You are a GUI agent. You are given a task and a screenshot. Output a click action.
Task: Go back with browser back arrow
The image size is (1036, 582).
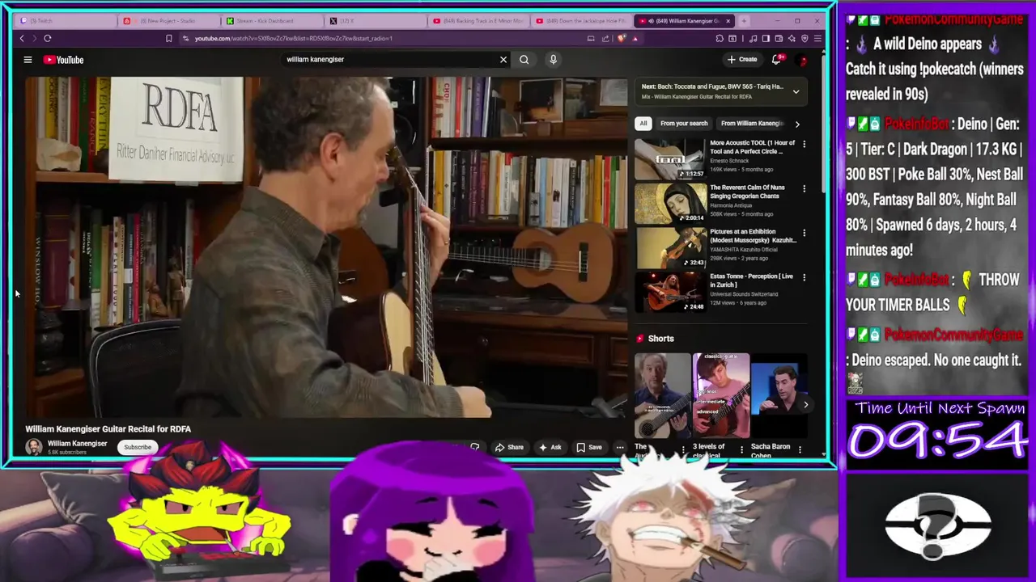tap(22, 38)
